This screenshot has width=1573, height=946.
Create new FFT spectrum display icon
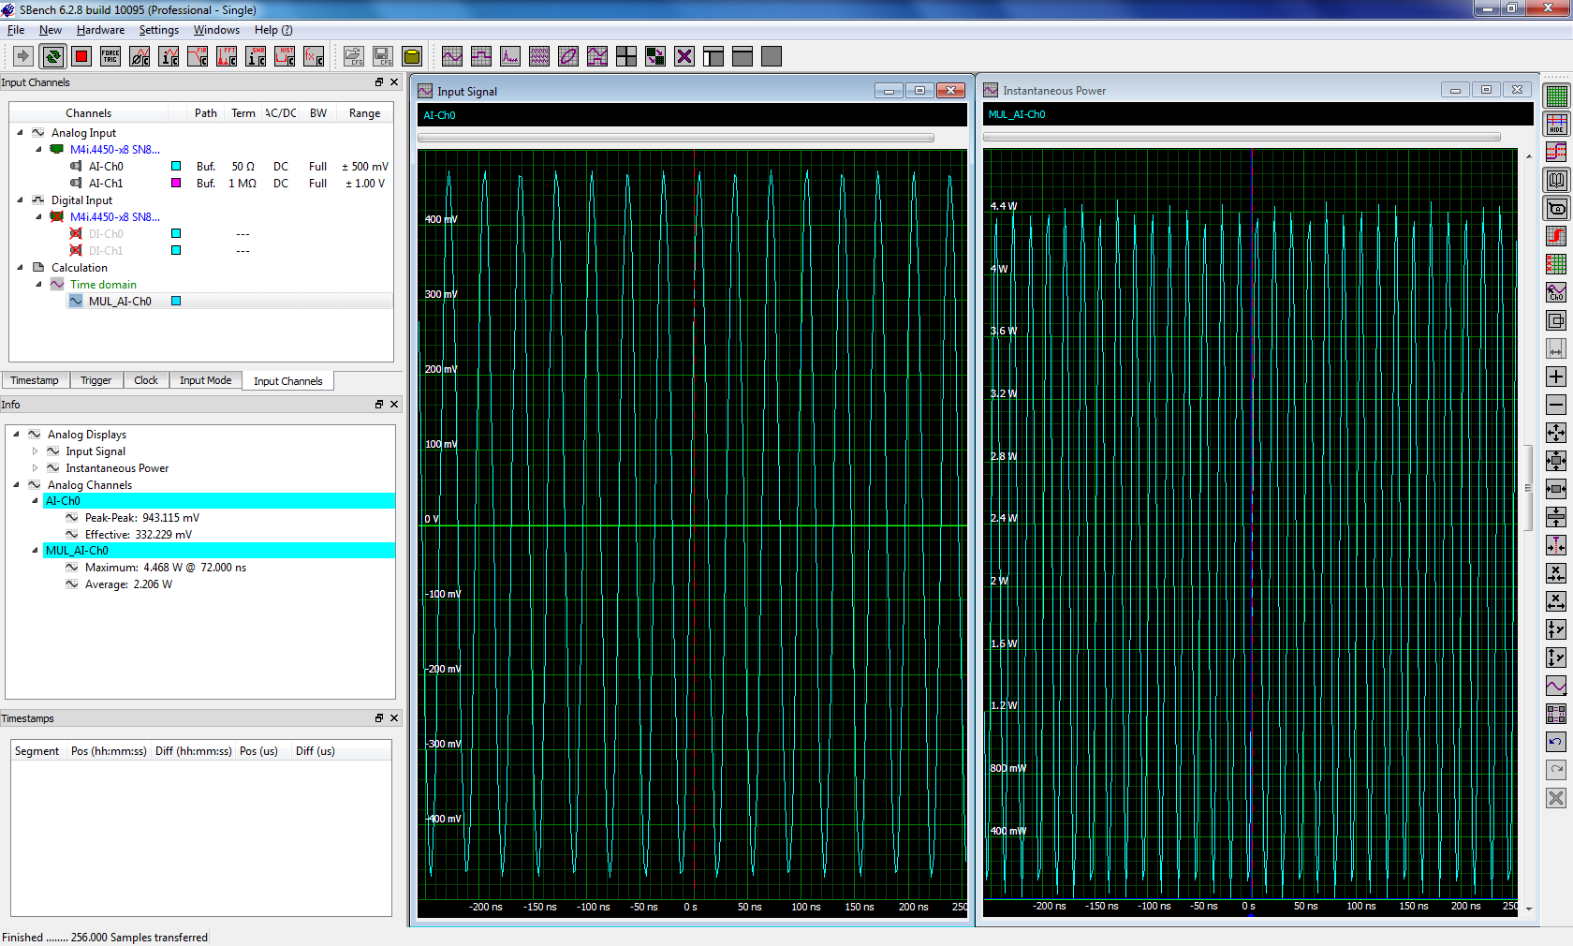(510, 56)
